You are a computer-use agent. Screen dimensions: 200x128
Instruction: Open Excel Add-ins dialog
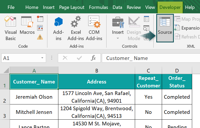[76, 28]
